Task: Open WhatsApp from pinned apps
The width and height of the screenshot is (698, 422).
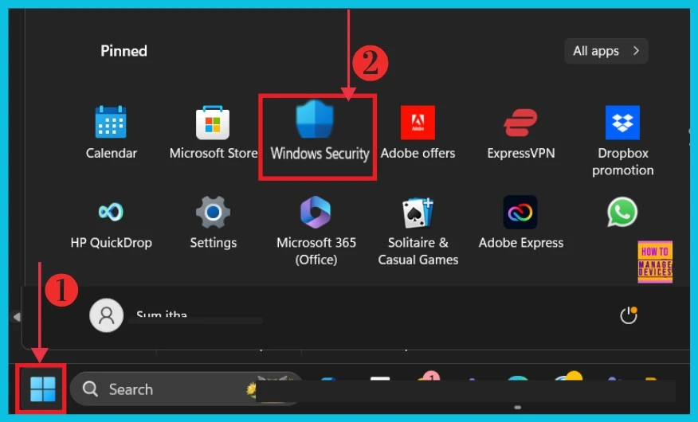Action: point(622,212)
